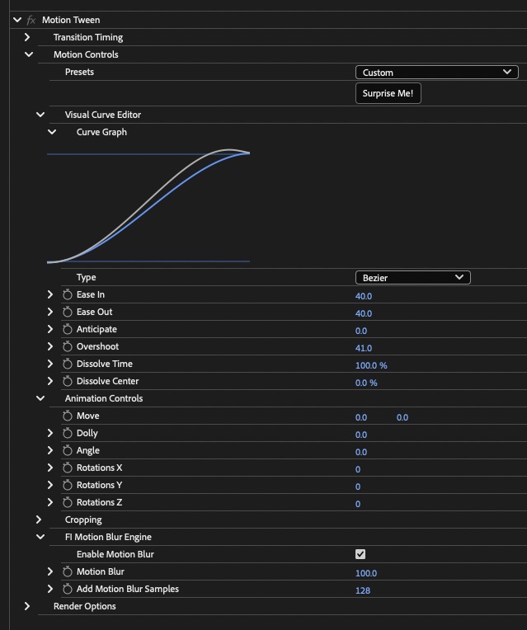Toggle the Dolly stopwatch icon
The image size is (527, 630).
[67, 433]
